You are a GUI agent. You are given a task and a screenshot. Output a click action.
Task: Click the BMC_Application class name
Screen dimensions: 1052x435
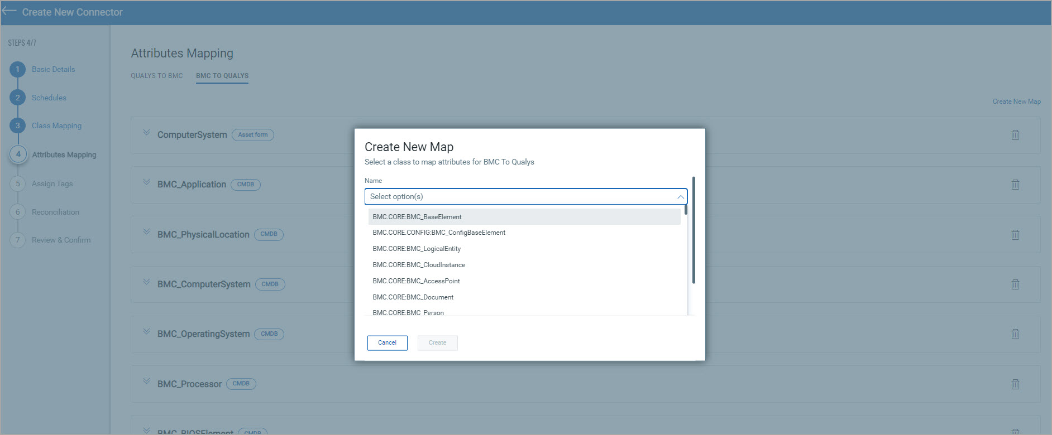(192, 185)
